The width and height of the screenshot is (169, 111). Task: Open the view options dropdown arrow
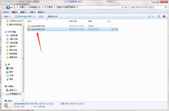tap(153, 17)
